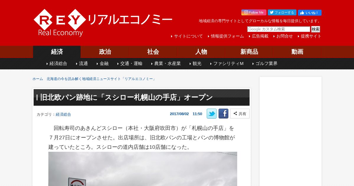
Task: Open the 共有 share button
Action: point(240,114)
